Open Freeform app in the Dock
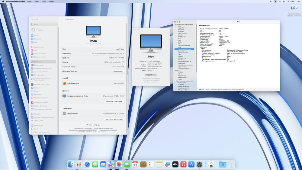 coord(167,165)
